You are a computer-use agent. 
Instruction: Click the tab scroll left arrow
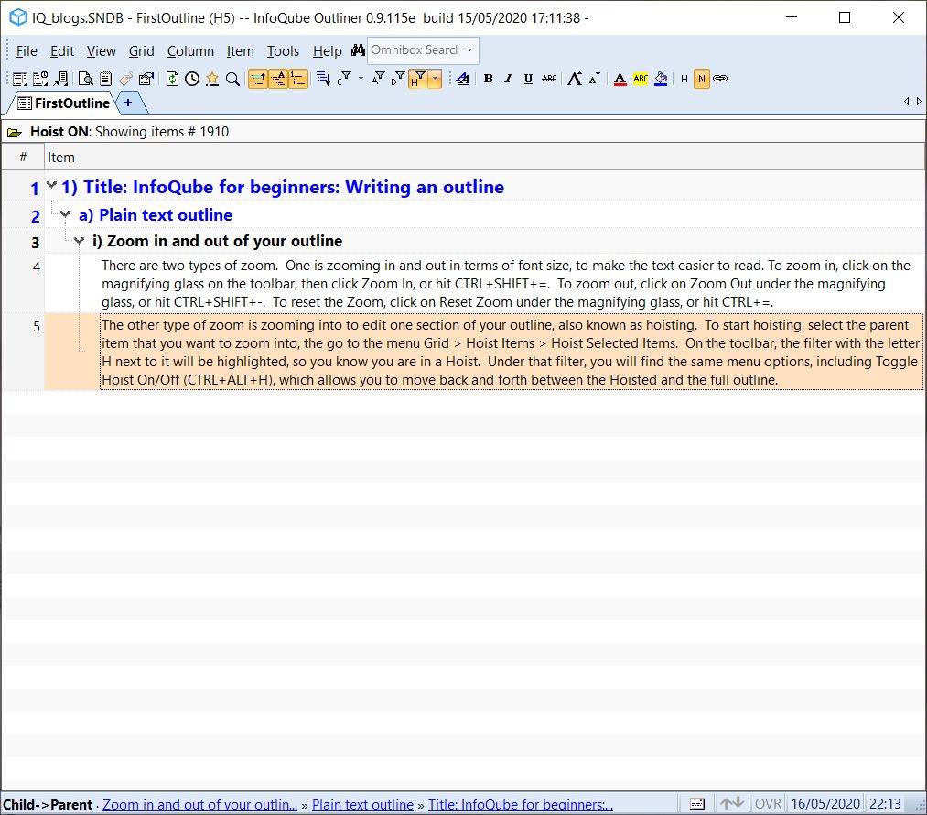click(906, 102)
